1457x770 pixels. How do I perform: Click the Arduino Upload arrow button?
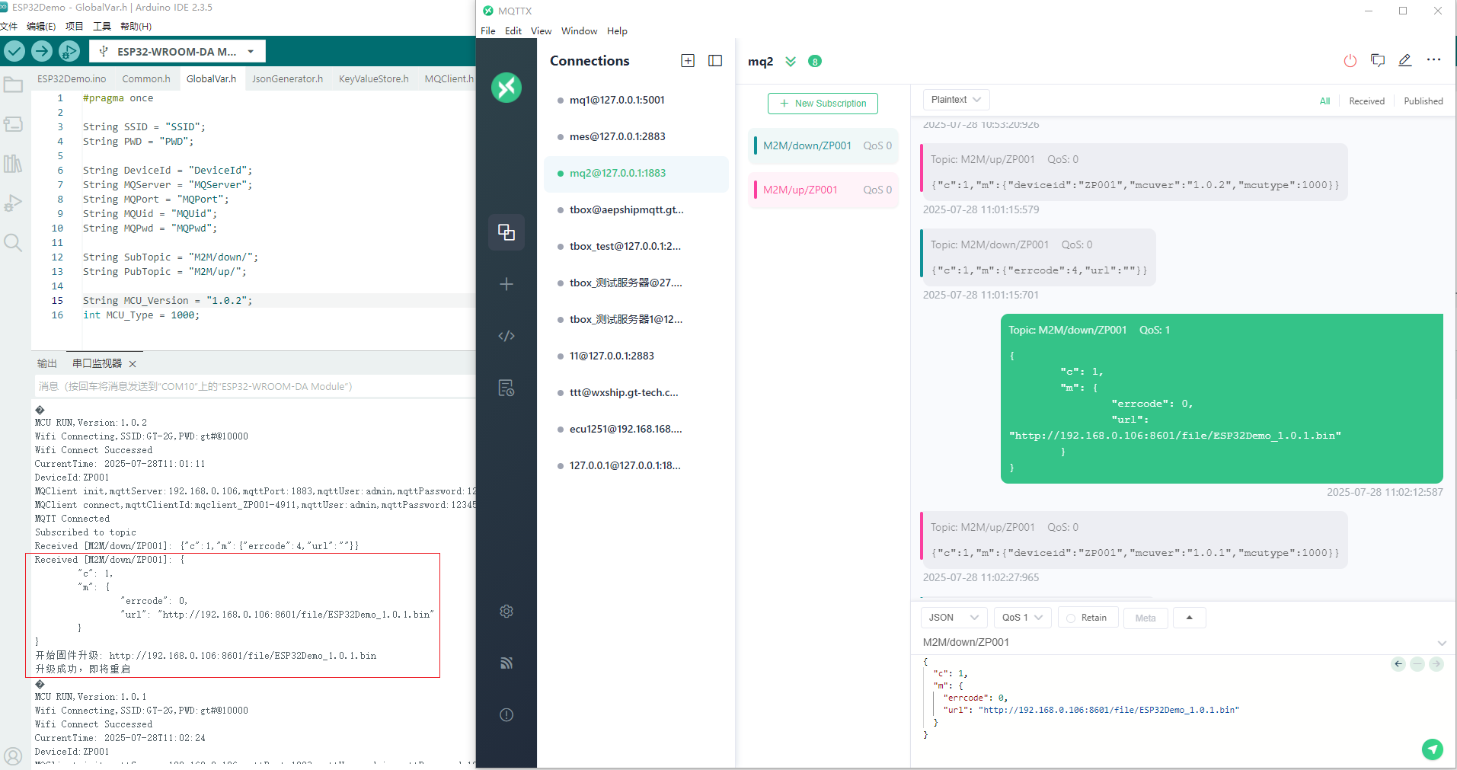[x=42, y=51]
